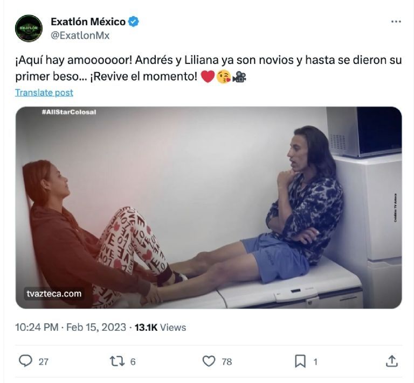414x383 pixels.
Task: Repost using the retweet arrows icon
Action: 117,361
